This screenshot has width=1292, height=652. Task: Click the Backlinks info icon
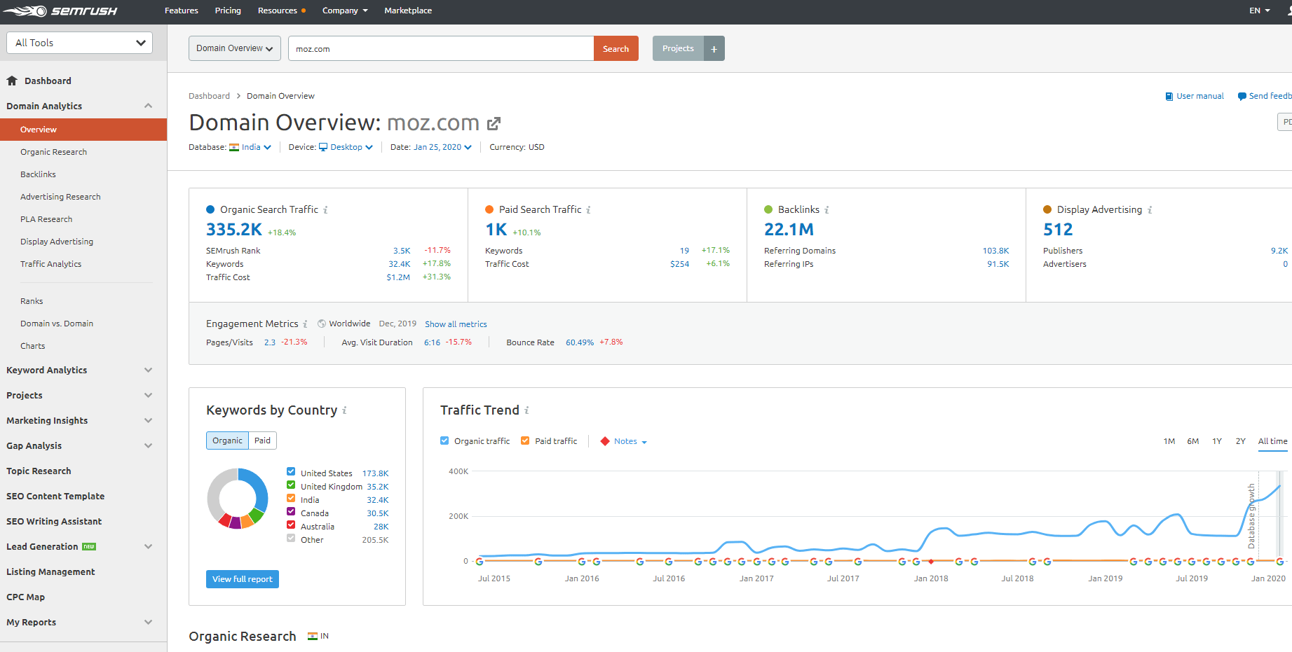(827, 210)
